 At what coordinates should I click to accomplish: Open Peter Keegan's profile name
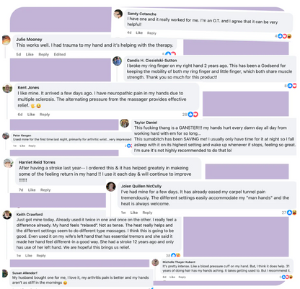point(22,135)
